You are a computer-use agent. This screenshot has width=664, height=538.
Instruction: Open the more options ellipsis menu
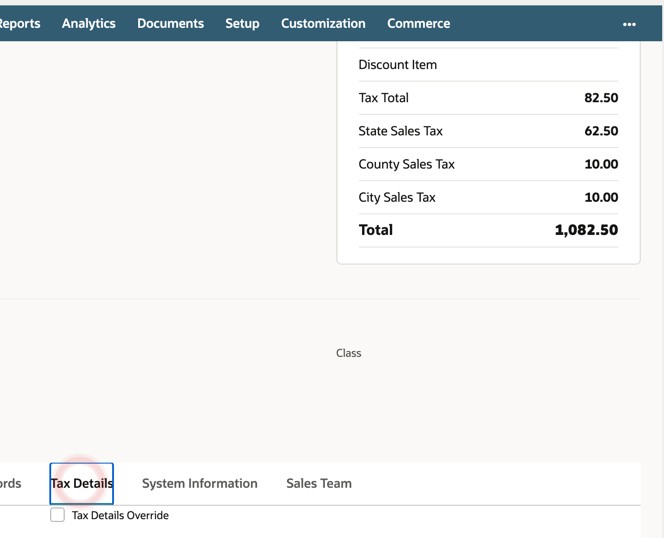(629, 24)
